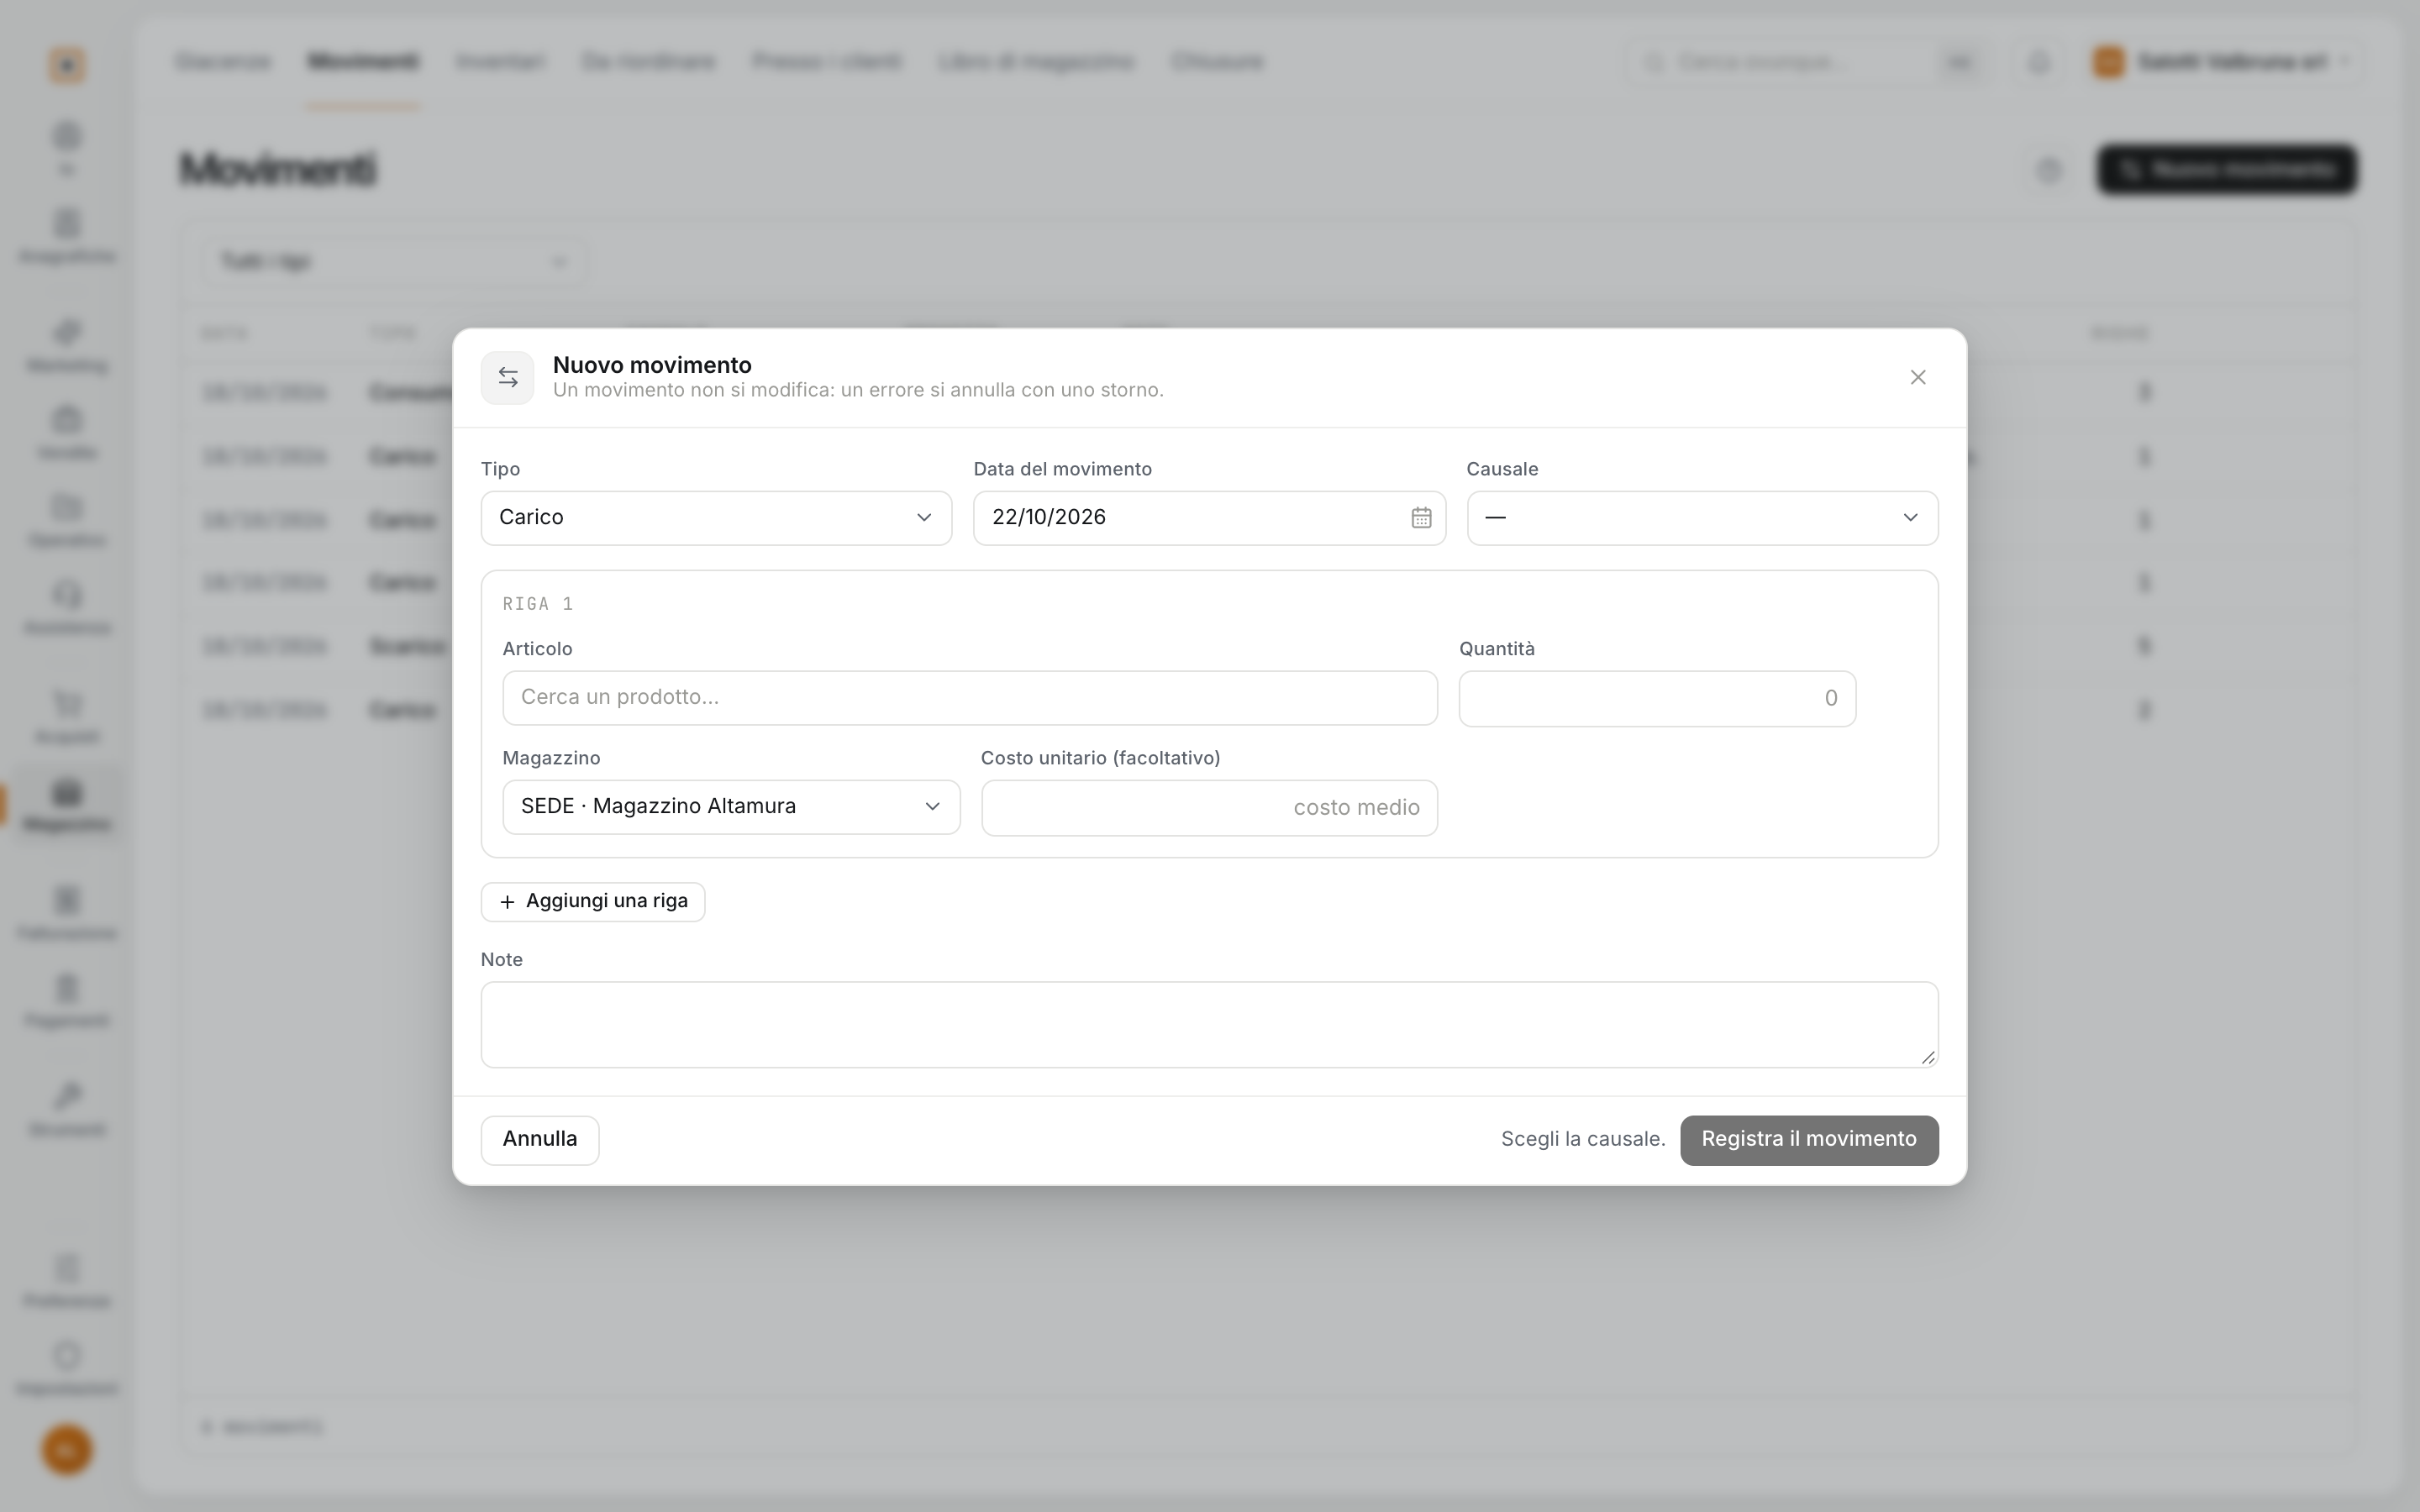Click the movement arrows icon in dialog header
Viewport: 2420px width, 1512px height.
(x=508, y=378)
